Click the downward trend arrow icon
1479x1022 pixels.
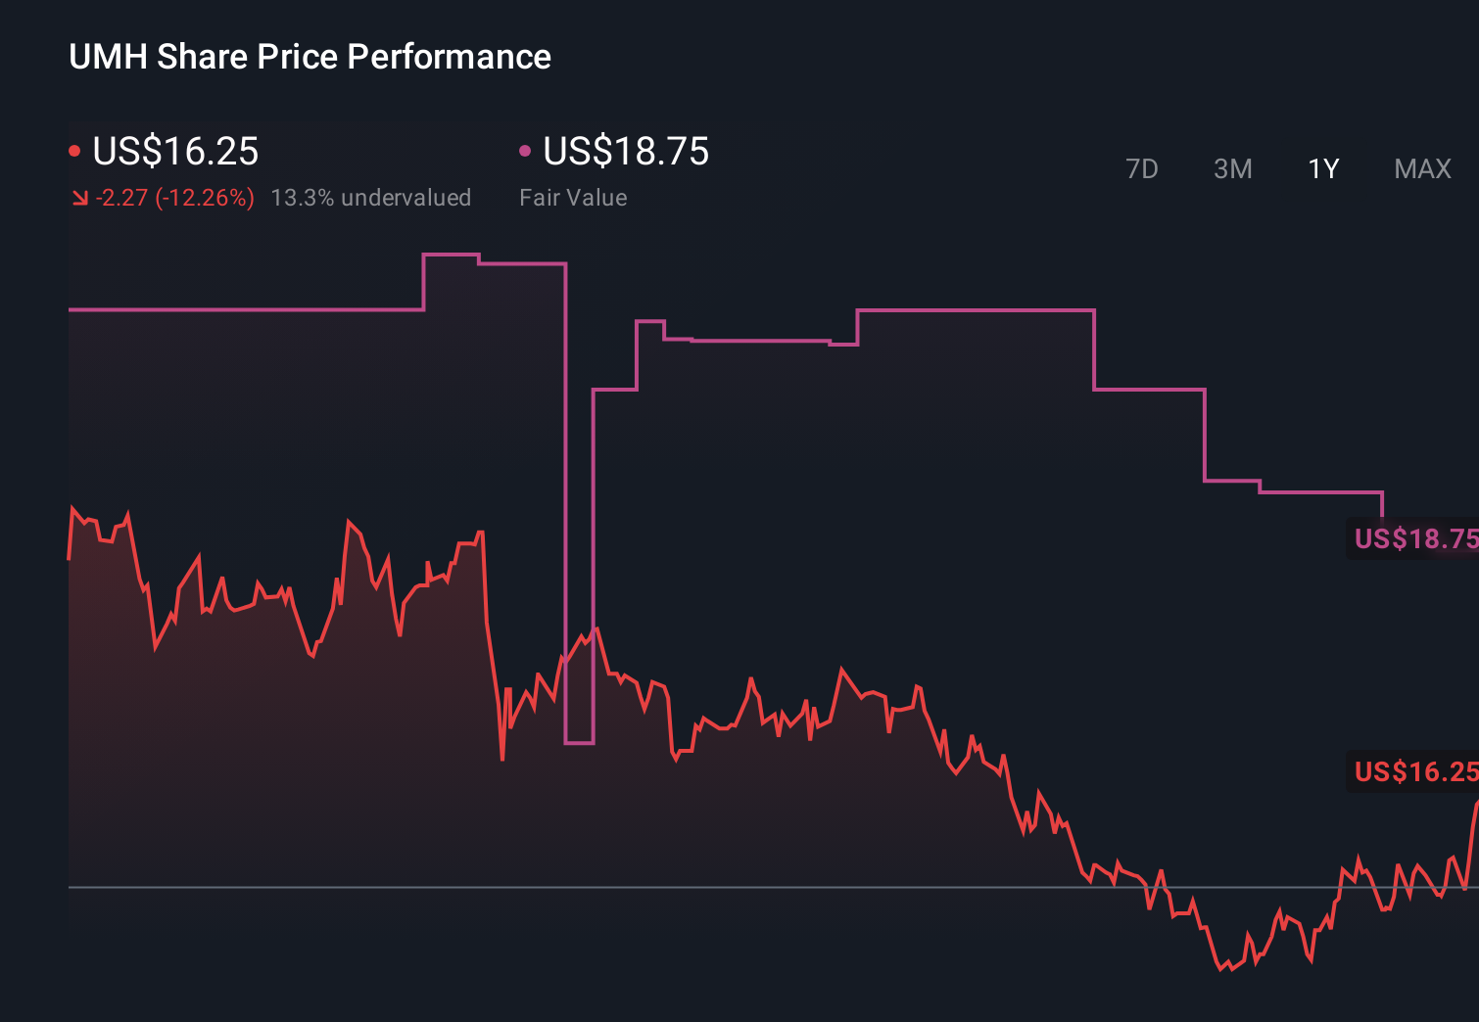point(79,198)
